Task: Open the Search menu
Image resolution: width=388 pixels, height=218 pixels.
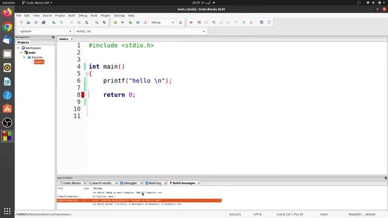Action: pyautogui.click(x=47, y=16)
